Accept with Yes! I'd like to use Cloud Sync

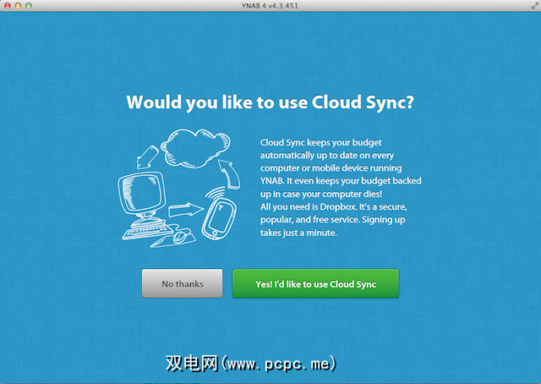(x=315, y=283)
